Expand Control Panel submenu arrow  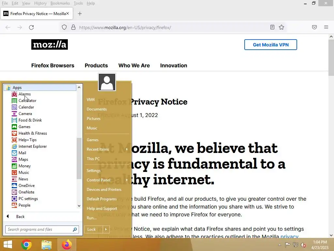click(127, 180)
